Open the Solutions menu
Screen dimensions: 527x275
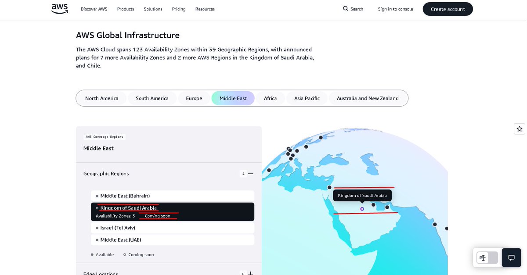[153, 9]
